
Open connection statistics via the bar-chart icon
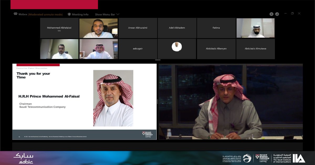[x=277, y=14]
